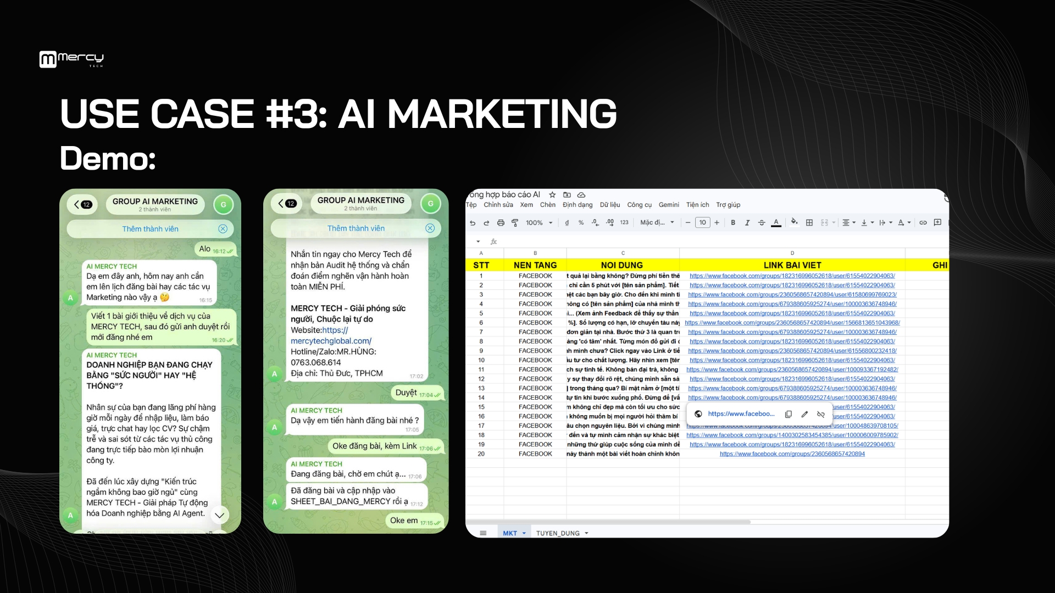This screenshot has width=1055, height=593.
Task: Open the zoom level 100% dropdown
Action: [539, 223]
